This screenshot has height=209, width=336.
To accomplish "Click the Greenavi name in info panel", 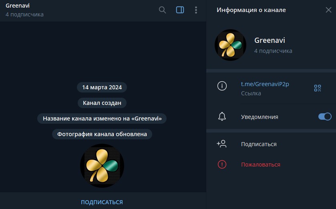I will click(x=270, y=40).
